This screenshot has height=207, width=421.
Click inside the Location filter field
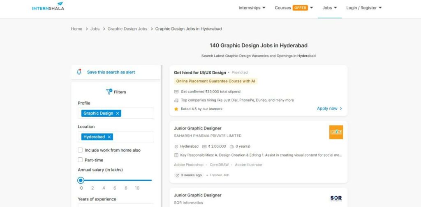tap(116, 137)
